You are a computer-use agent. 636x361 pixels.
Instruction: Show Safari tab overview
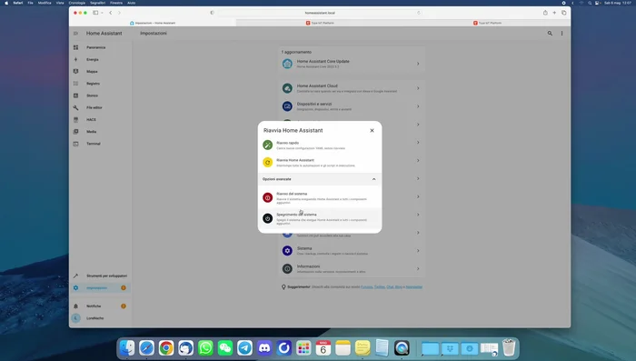tap(564, 13)
